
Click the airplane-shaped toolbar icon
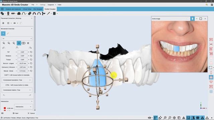tap(43, 13)
